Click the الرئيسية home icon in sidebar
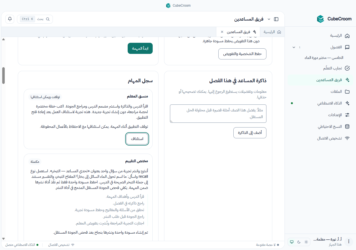 point(347,36)
